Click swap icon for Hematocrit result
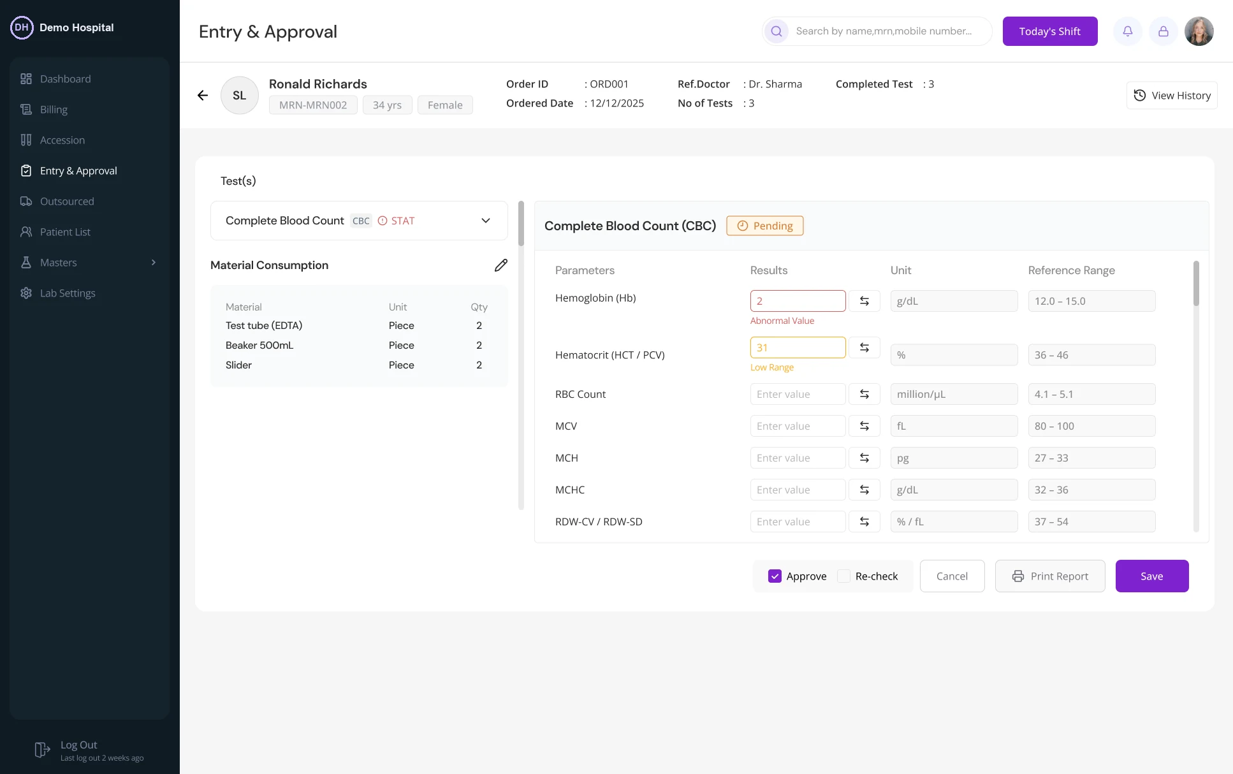This screenshot has height=774, width=1233. tap(865, 347)
